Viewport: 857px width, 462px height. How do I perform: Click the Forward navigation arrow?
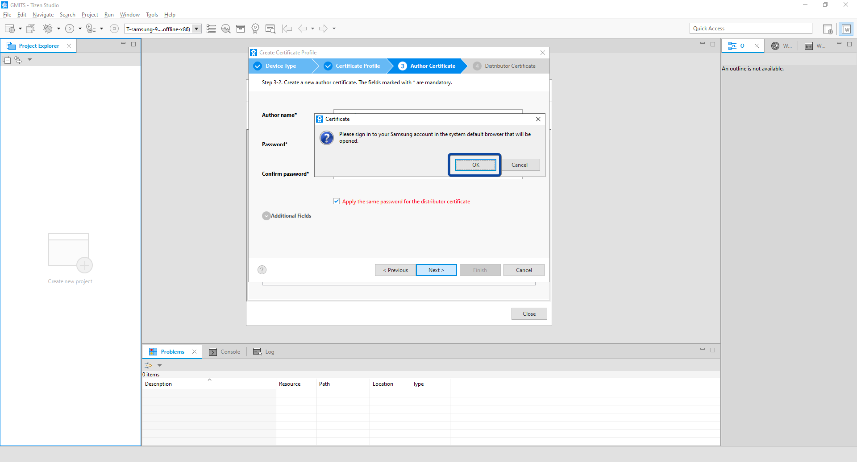click(323, 29)
